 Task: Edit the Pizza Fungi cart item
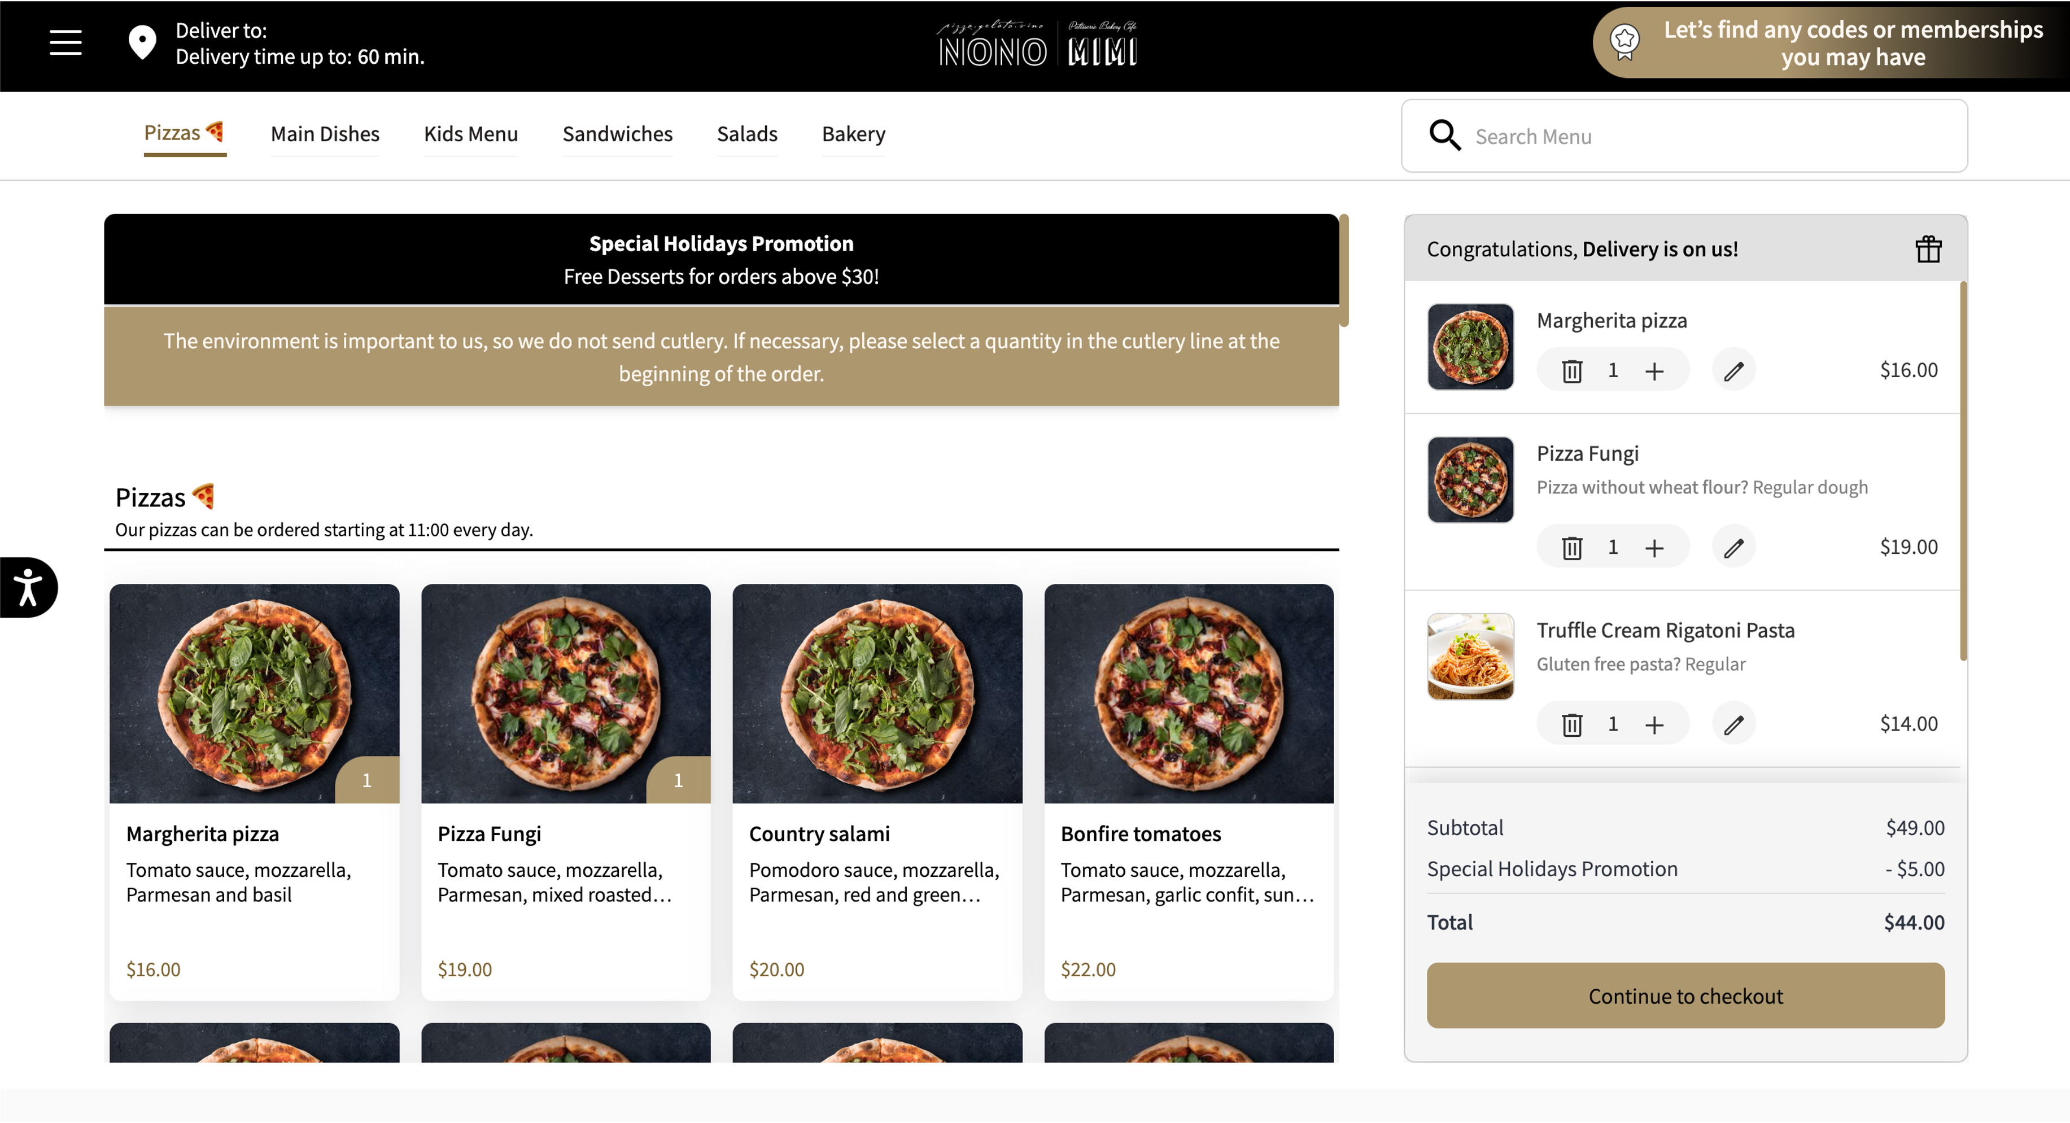click(x=1734, y=548)
